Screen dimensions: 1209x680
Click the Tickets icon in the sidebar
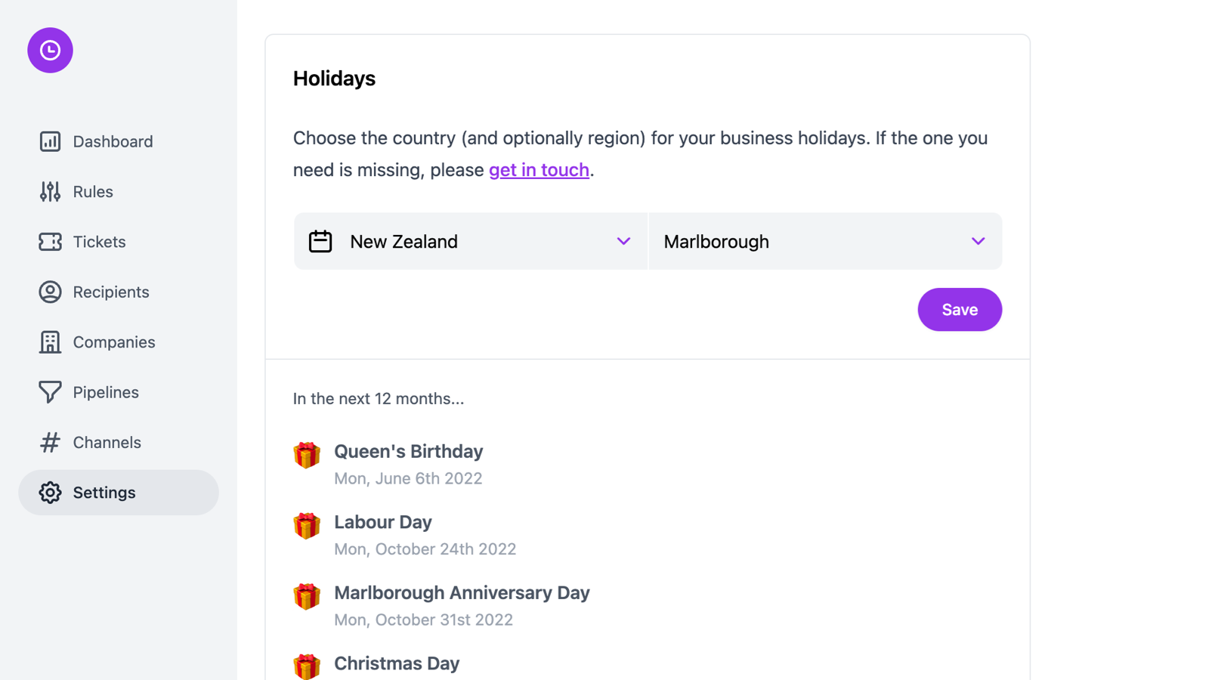click(49, 242)
